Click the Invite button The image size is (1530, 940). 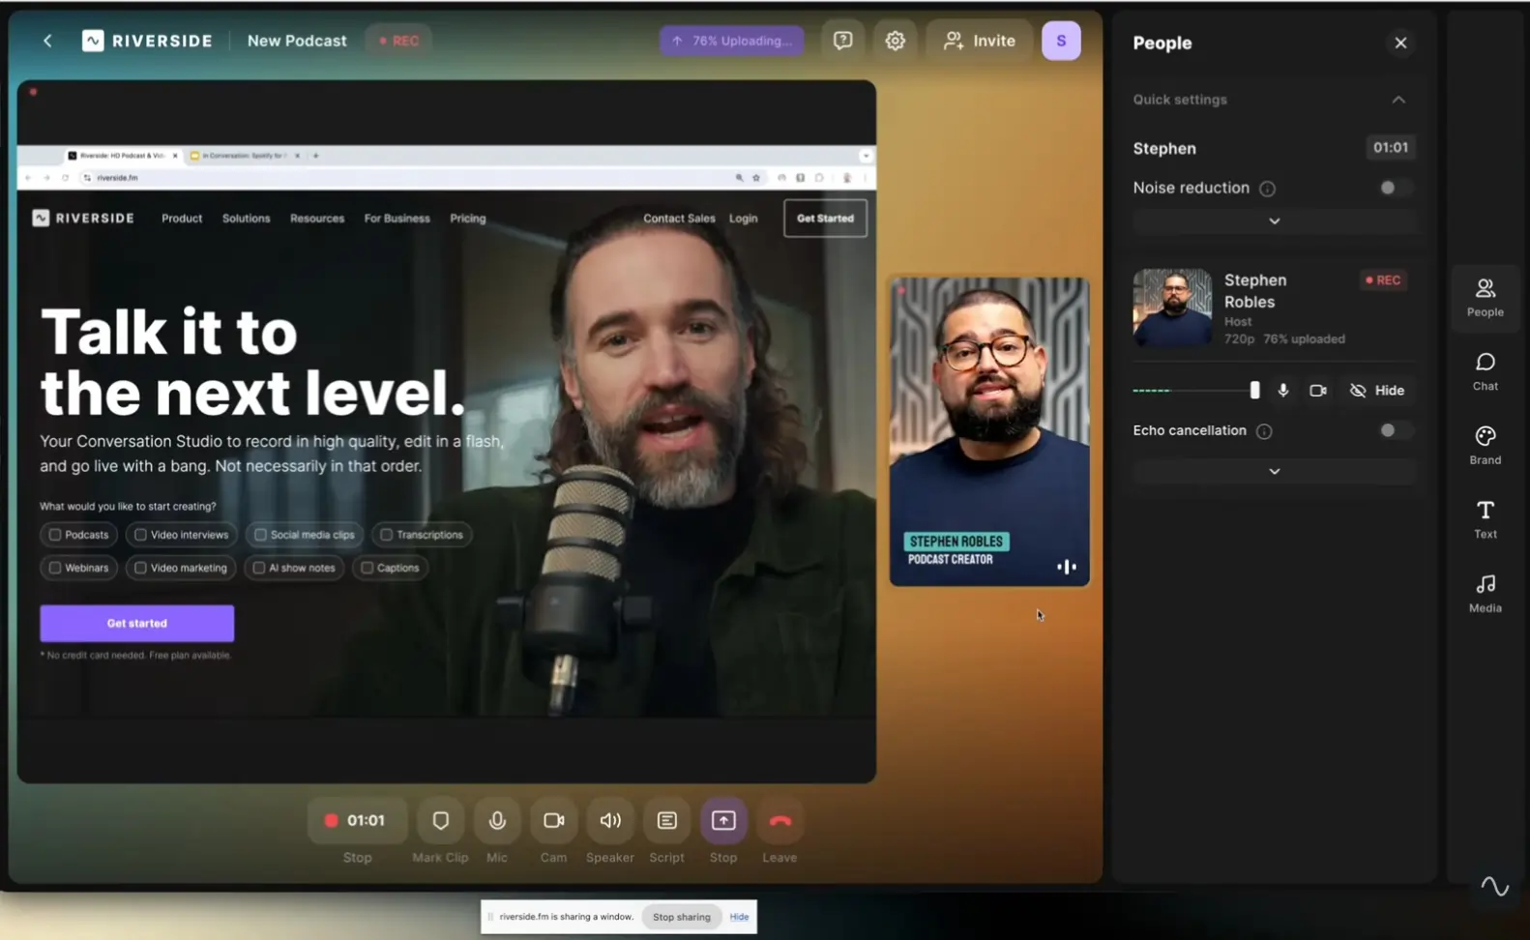click(980, 41)
